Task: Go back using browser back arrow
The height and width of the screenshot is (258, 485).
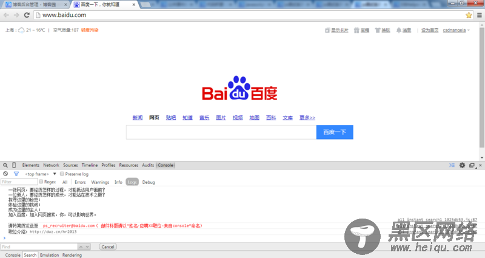Action: (6, 15)
